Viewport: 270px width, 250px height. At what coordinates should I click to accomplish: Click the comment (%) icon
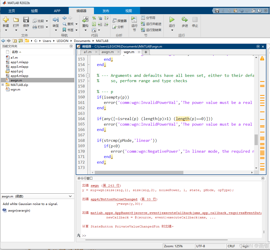pos(94,18)
